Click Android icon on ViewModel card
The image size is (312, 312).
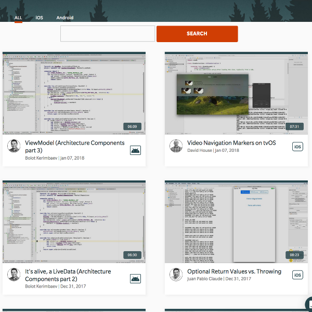click(135, 150)
